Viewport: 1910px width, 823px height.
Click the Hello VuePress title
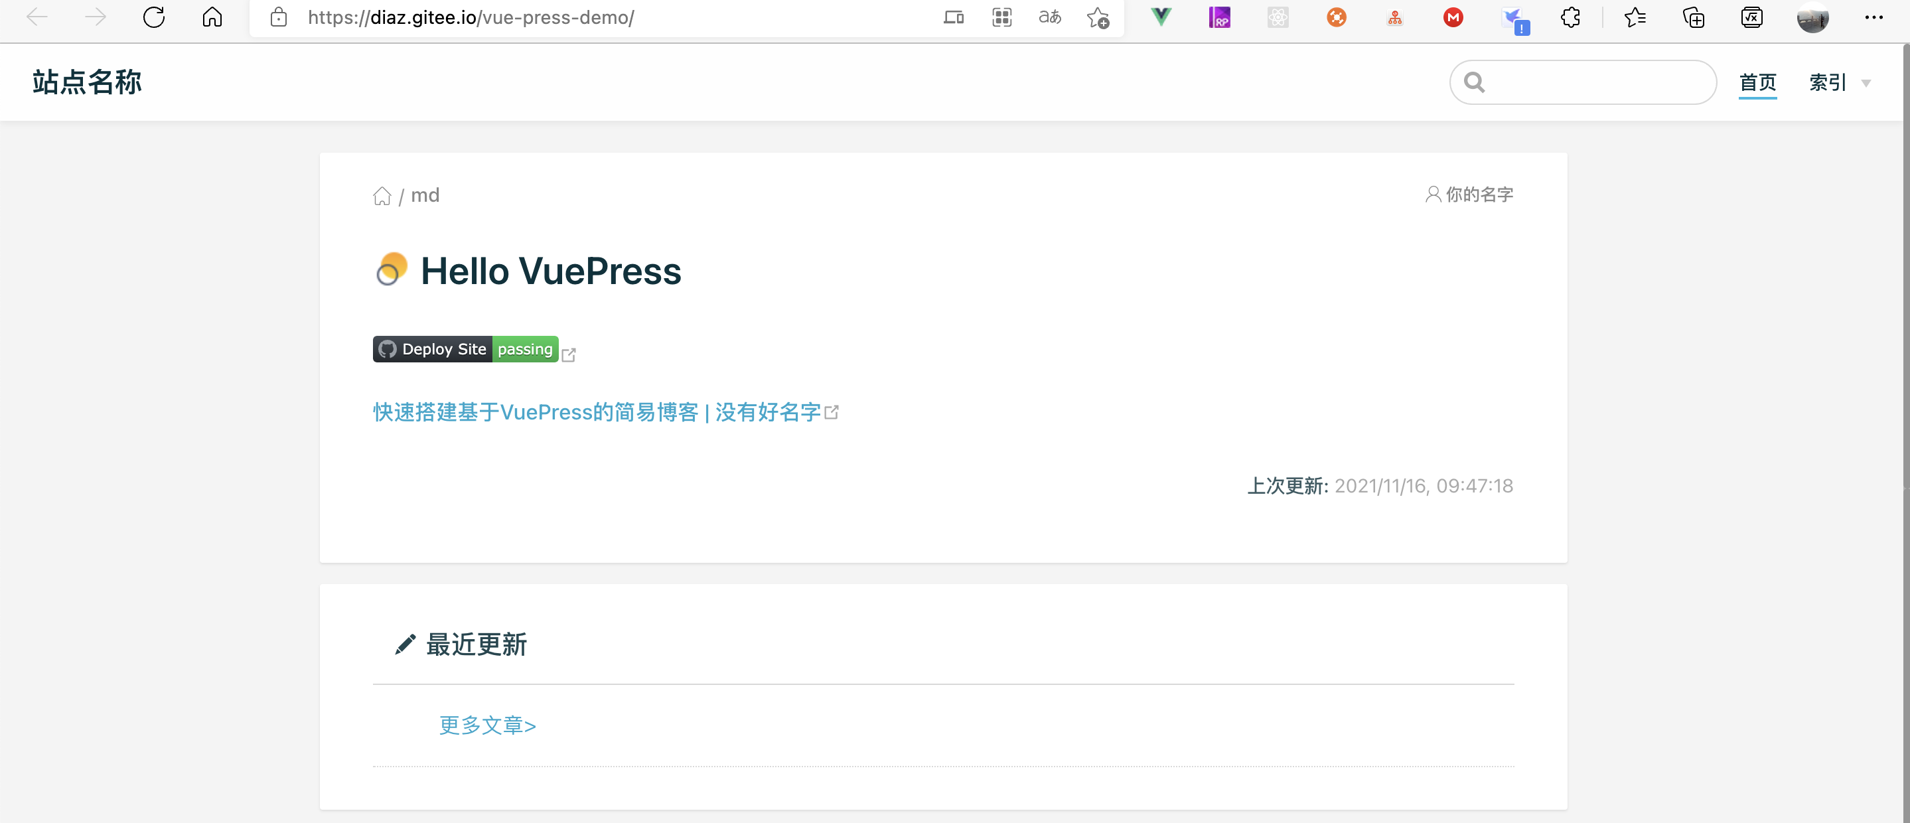(x=551, y=271)
